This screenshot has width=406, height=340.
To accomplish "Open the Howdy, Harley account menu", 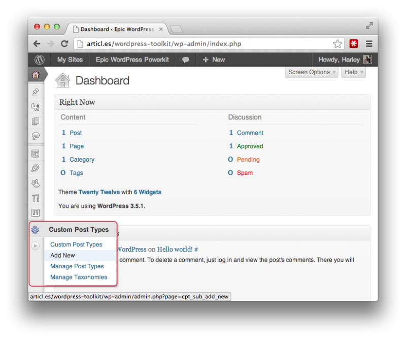I will tap(345, 59).
